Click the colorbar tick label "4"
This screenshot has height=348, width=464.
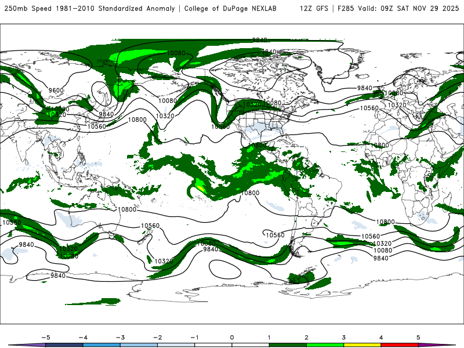click(x=381, y=338)
